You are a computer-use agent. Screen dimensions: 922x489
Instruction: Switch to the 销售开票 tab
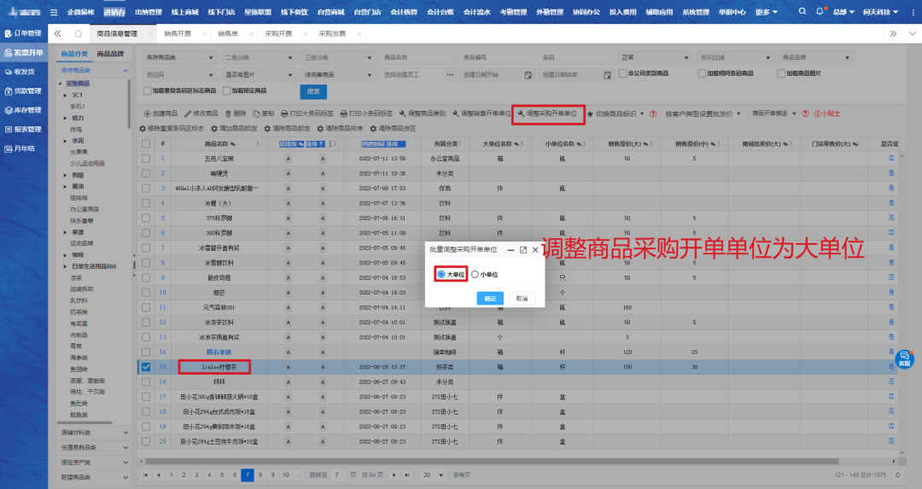pyautogui.click(x=178, y=33)
